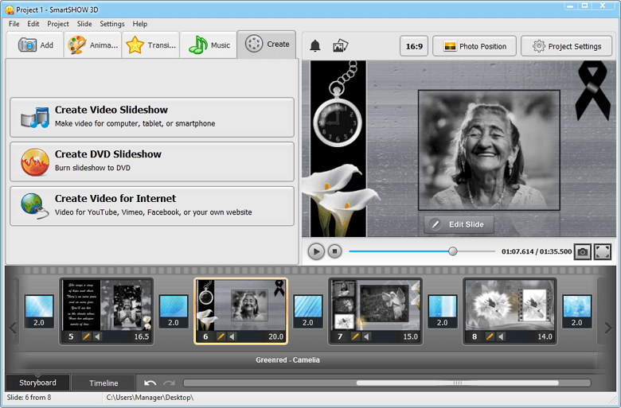Show previous slides with left arrow

(12, 328)
